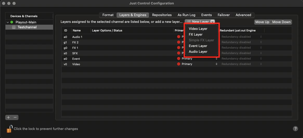The height and width of the screenshot is (138, 303).
Task: Click the Layer Options / Status column header
Action: (x=132, y=30)
